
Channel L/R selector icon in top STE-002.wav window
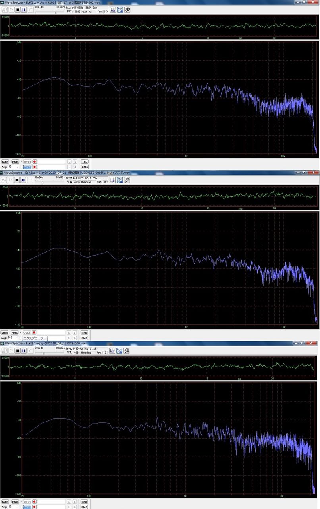(x=113, y=10)
